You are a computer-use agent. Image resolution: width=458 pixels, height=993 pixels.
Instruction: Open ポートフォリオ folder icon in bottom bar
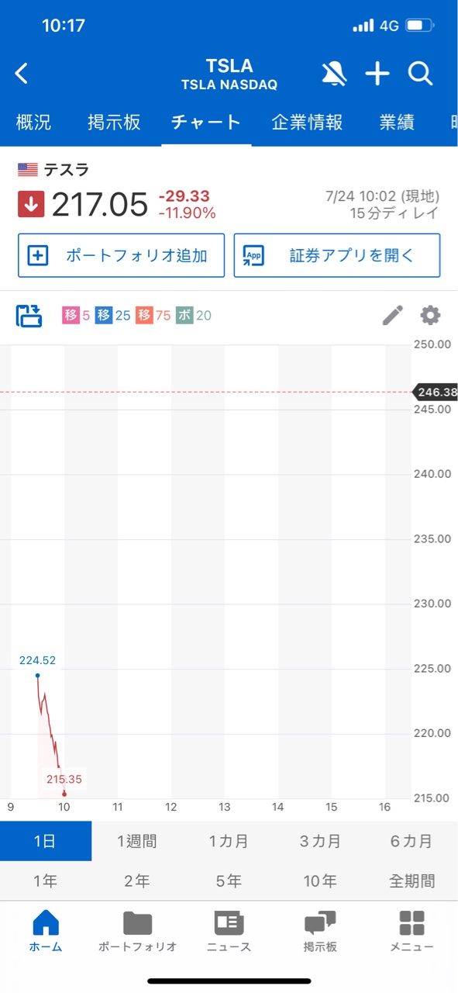point(138,930)
